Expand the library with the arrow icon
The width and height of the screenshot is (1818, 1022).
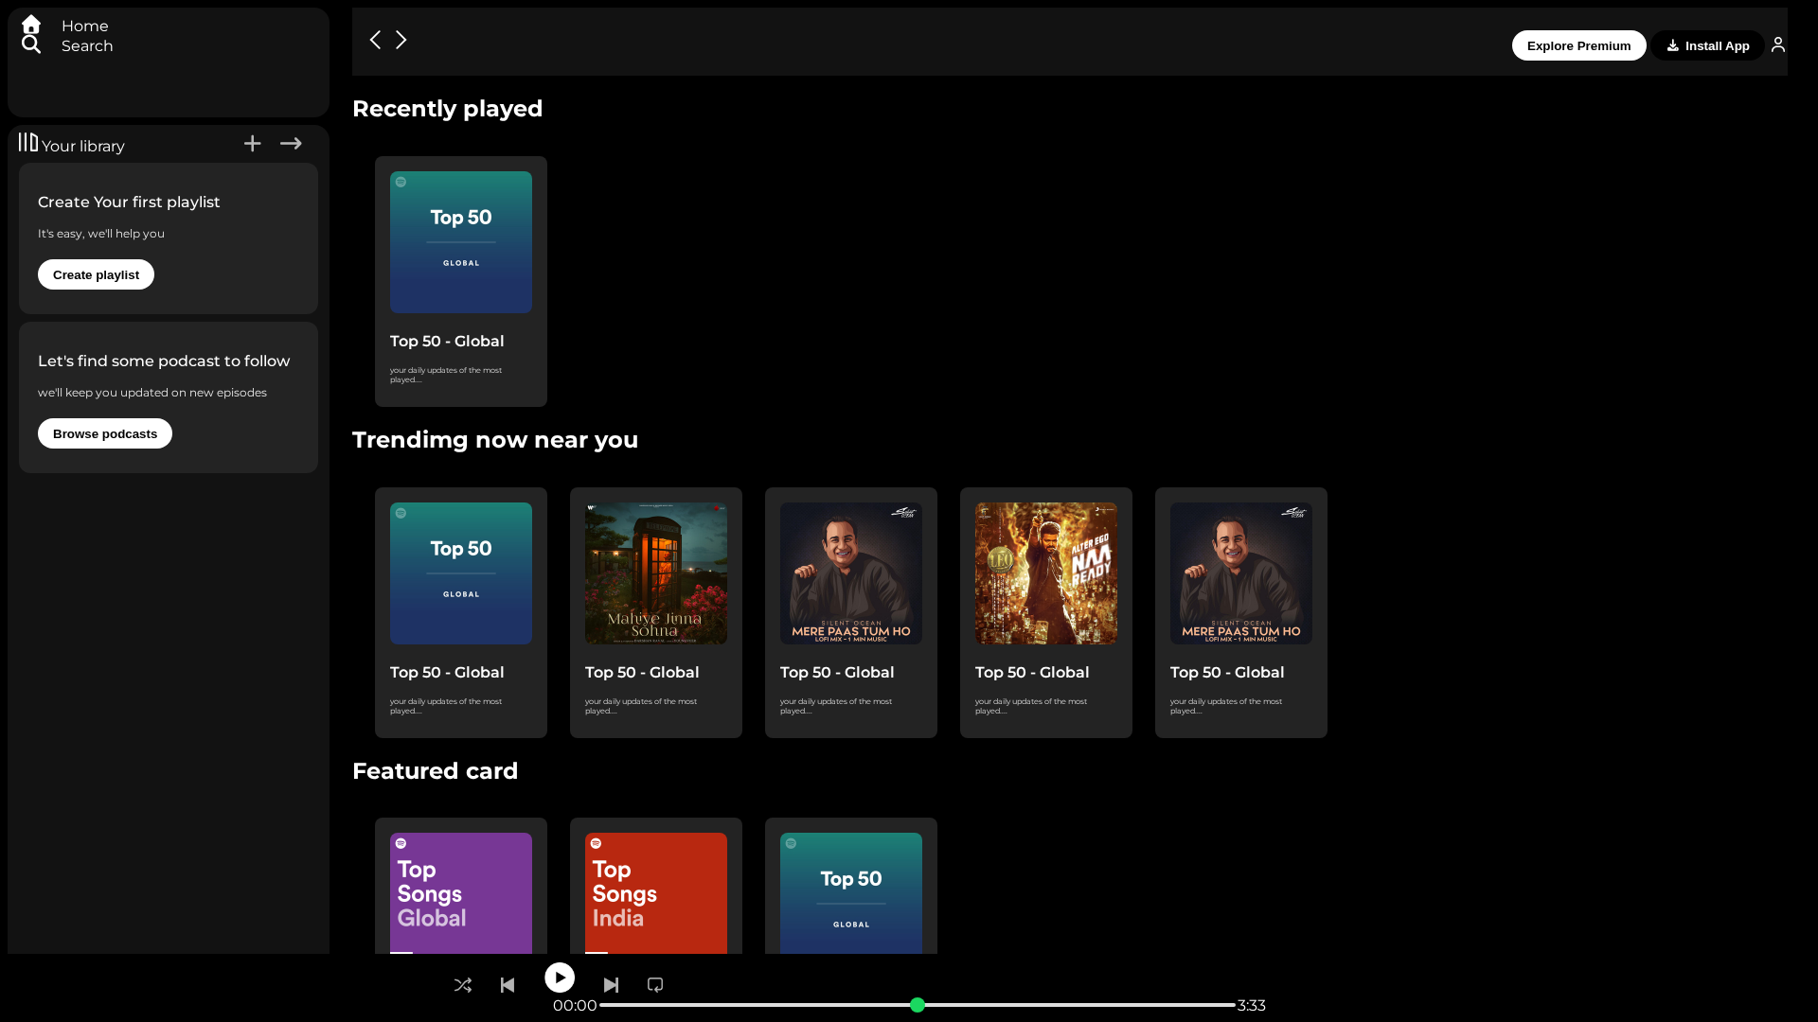tap(291, 144)
